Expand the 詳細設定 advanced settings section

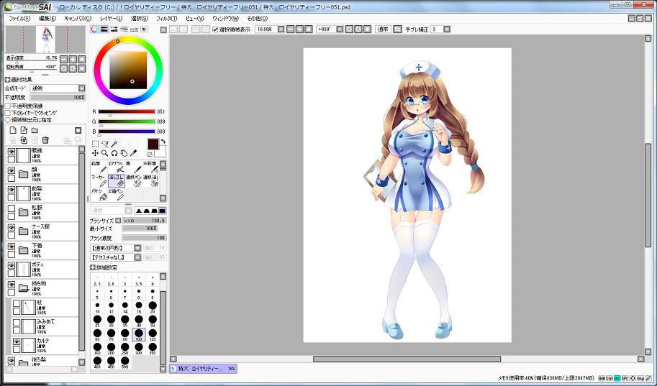[93, 267]
